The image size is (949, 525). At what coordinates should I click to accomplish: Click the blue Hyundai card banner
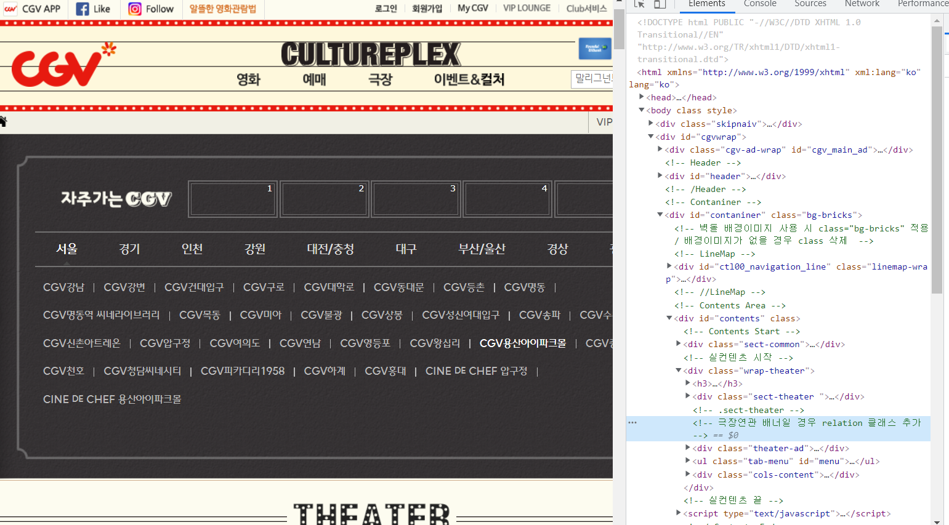(x=594, y=48)
